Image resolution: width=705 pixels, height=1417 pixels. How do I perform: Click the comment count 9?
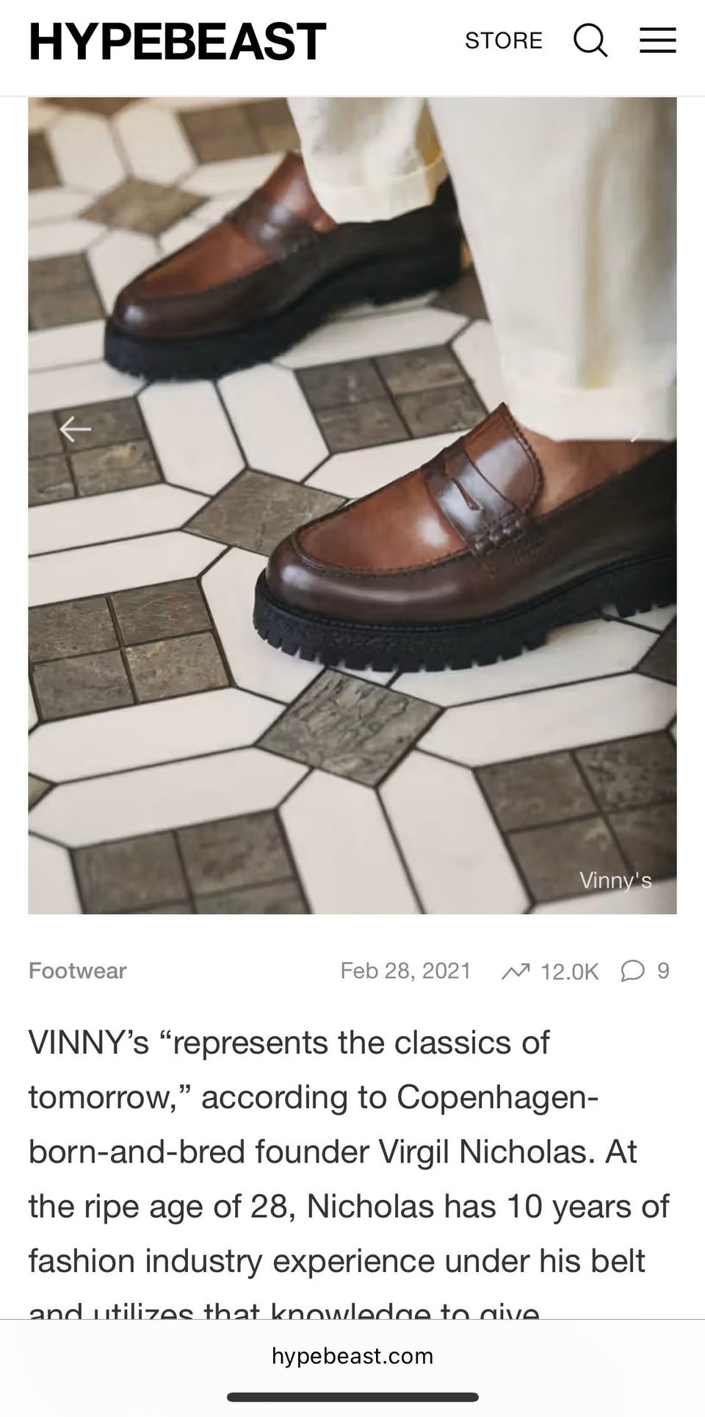663,971
